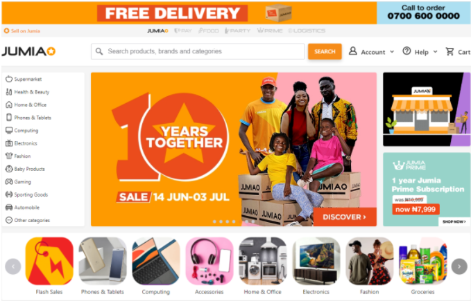471x301 pixels.
Task: Click the Automobile car icon
Action: 9,208
